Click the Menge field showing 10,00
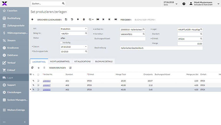 pos(190,44)
